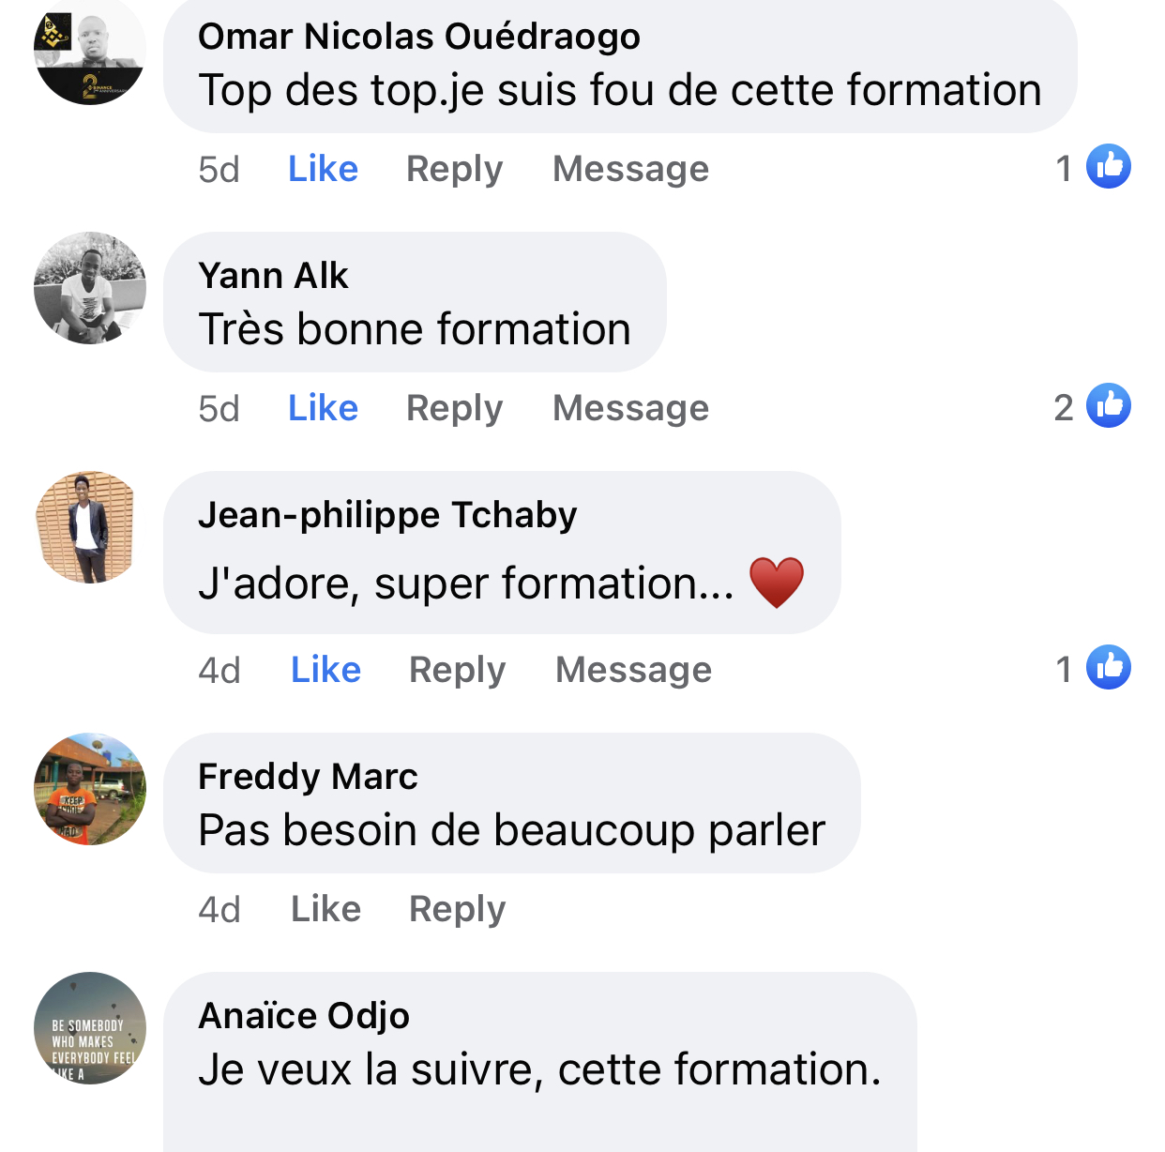Open Freddy Marc's profile via name
Image resolution: width=1165 pixels, height=1152 pixels.
tap(308, 777)
